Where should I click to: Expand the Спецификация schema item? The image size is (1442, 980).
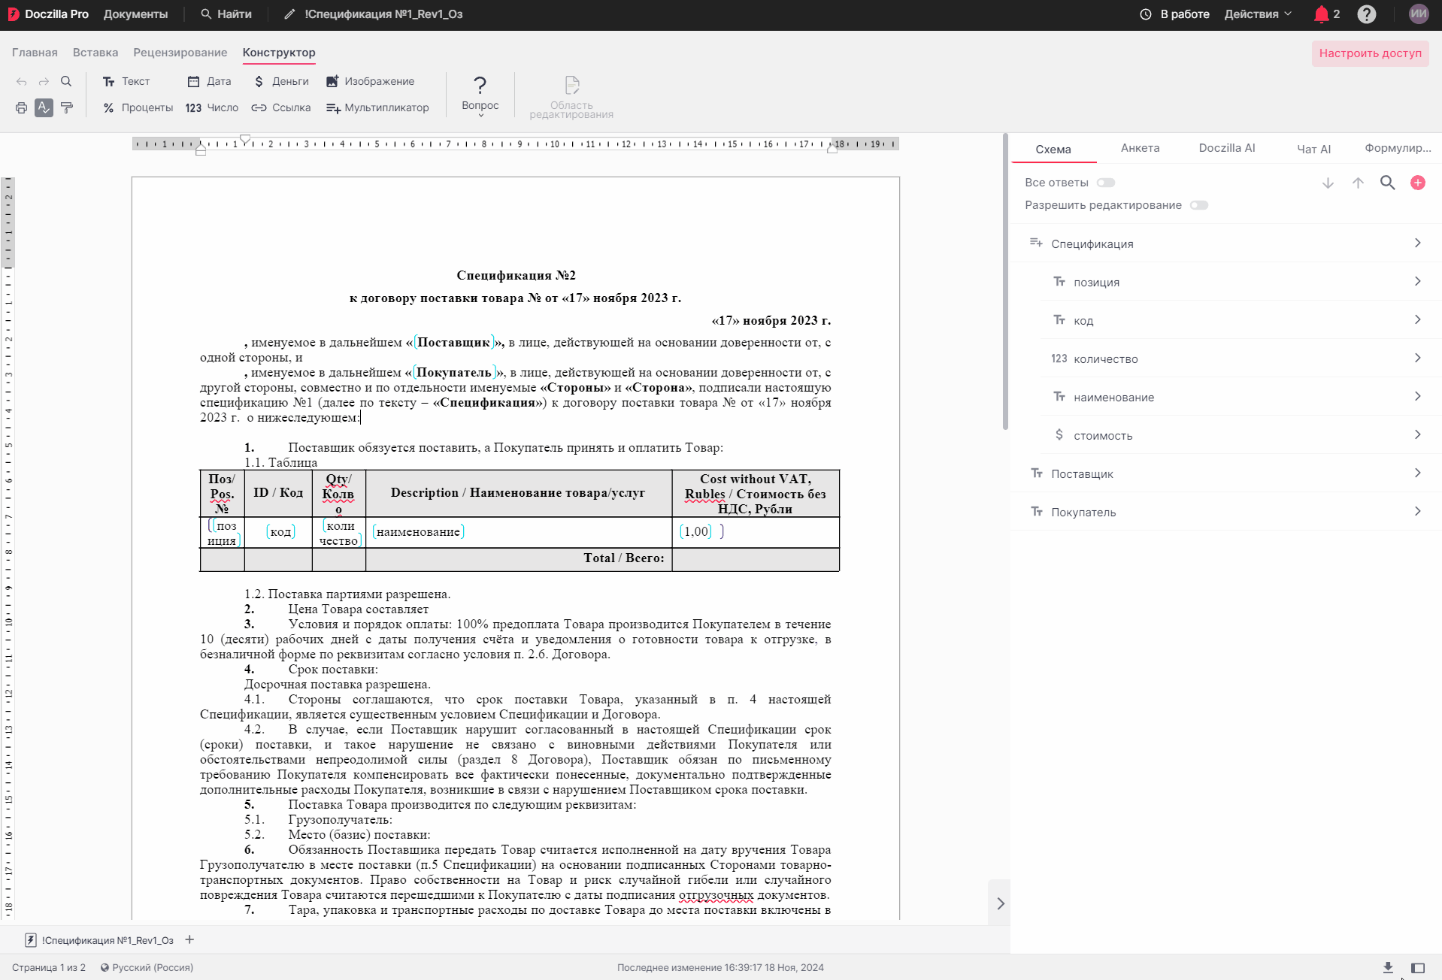click(x=1225, y=243)
